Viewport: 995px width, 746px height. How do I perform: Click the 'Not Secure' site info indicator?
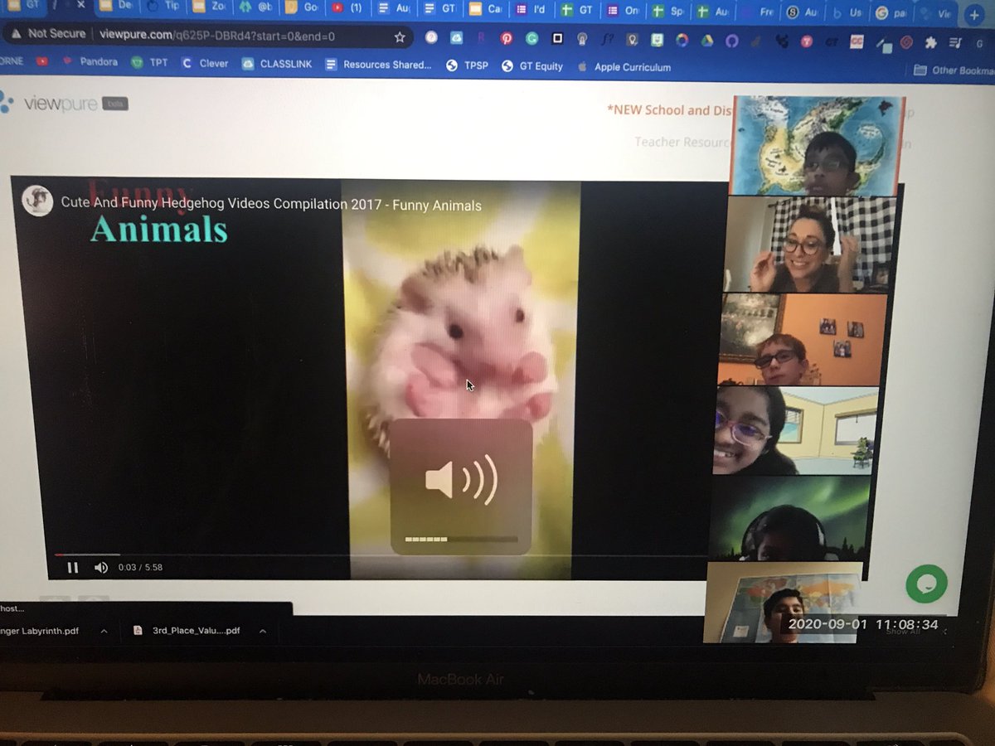pyautogui.click(x=48, y=34)
